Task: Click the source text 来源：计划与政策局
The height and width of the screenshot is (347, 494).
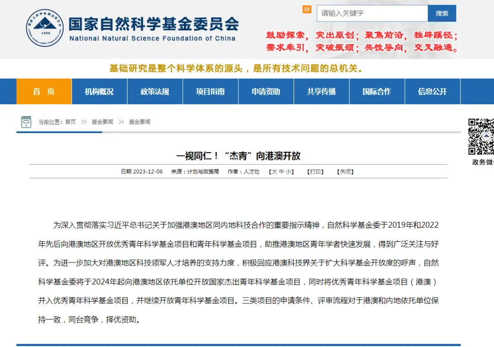Action: 195,171
